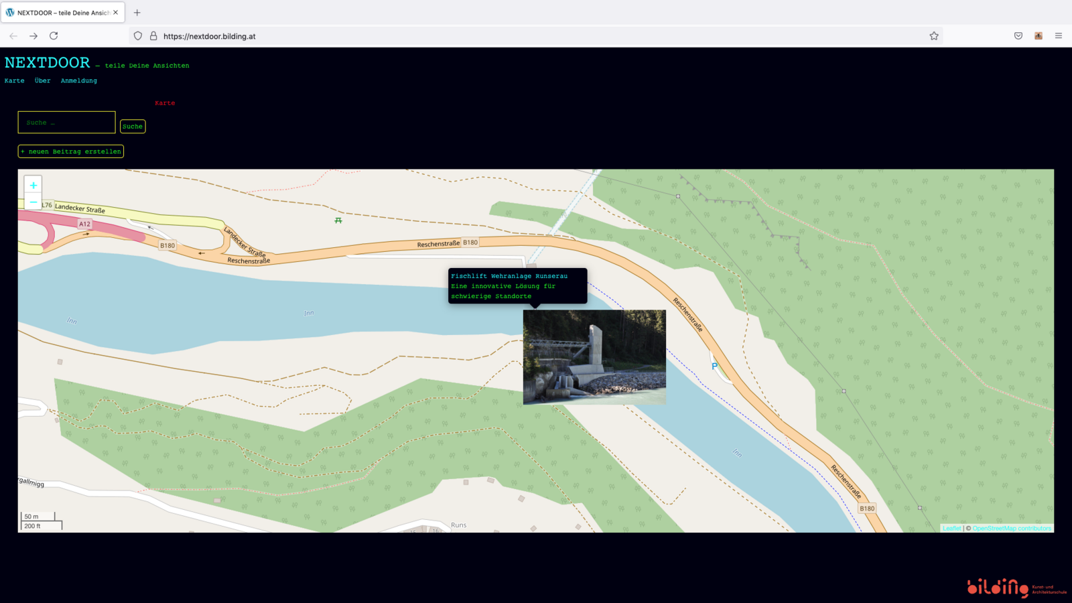Screen dimensions: 1072x603
Task: Open the OpenStreetMap contributors link
Action: [x=1012, y=529]
